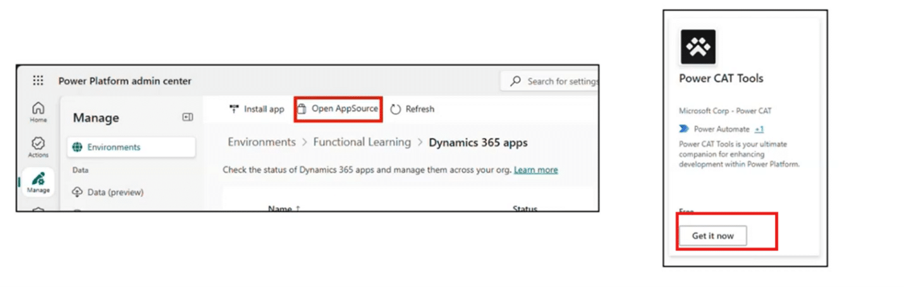904x287 pixels.
Task: Go to Home in left rail
Action: [x=38, y=111]
